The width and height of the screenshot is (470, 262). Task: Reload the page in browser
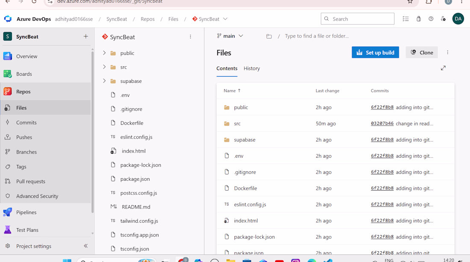(34, 2)
